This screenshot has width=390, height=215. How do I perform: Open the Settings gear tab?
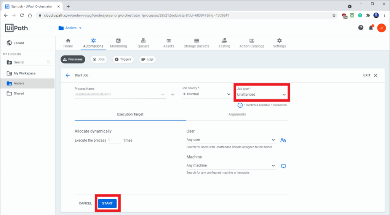[x=279, y=43]
